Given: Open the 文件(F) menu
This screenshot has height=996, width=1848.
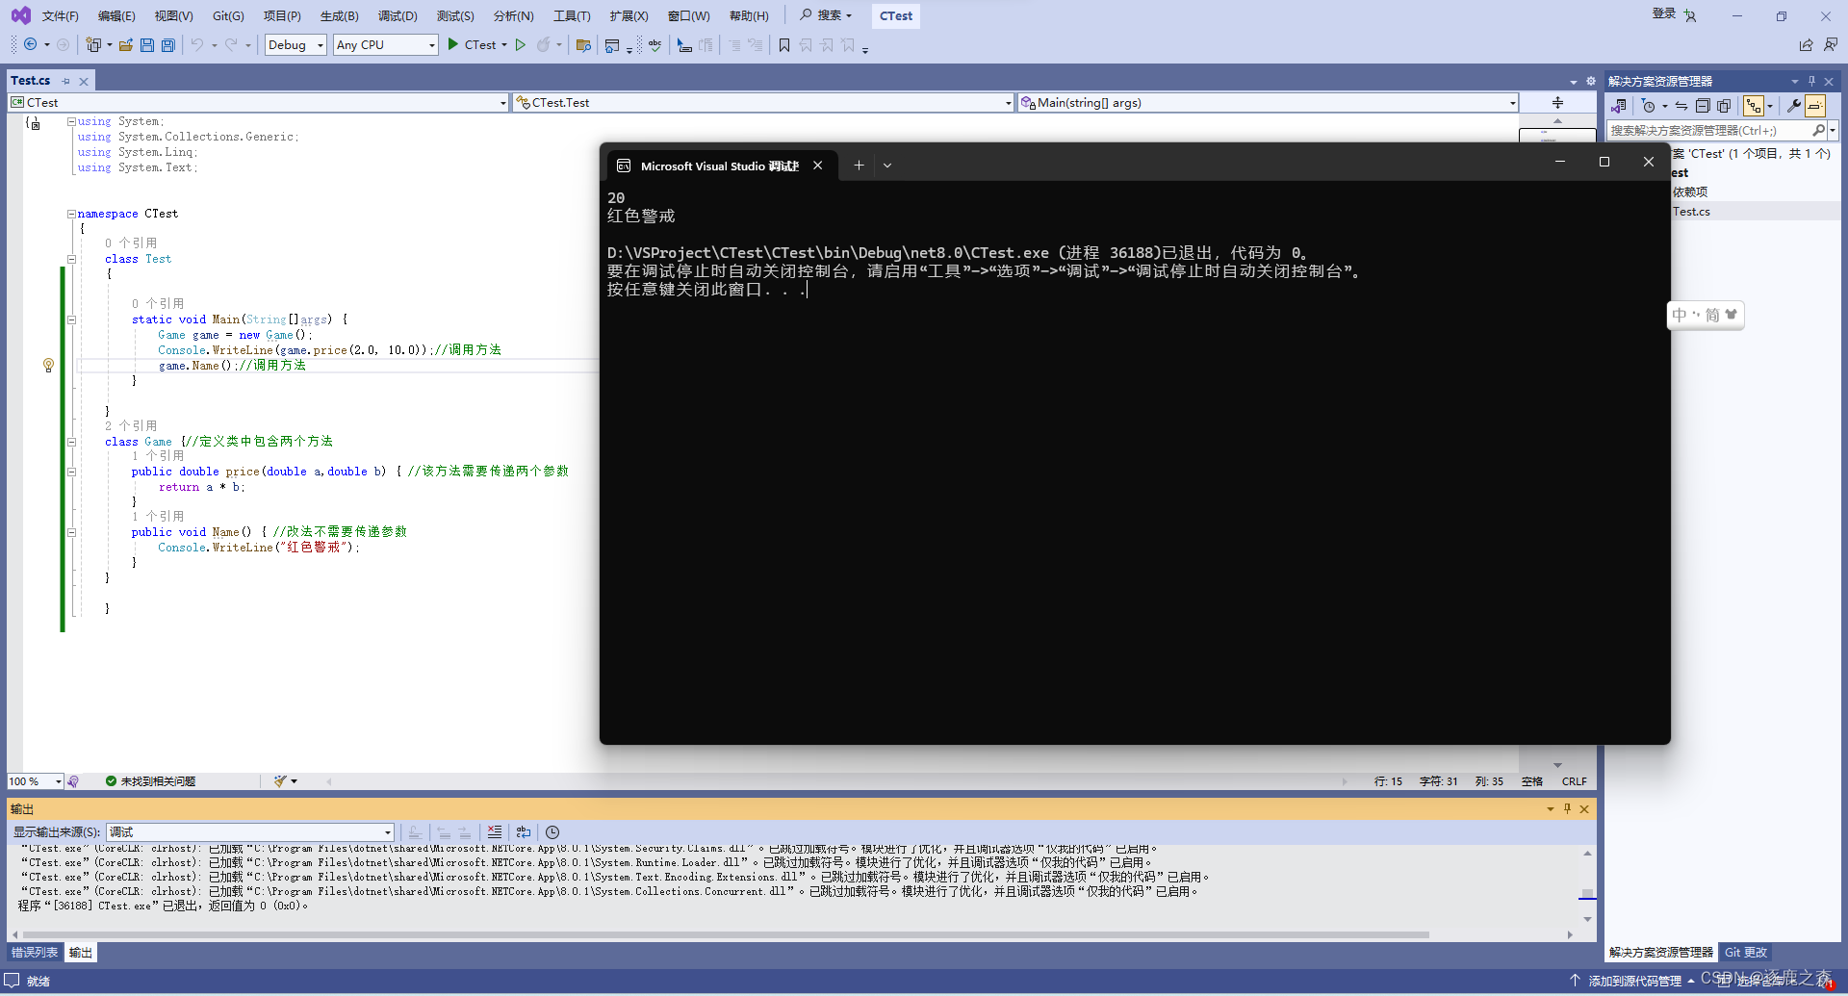Looking at the screenshot, I should [60, 15].
